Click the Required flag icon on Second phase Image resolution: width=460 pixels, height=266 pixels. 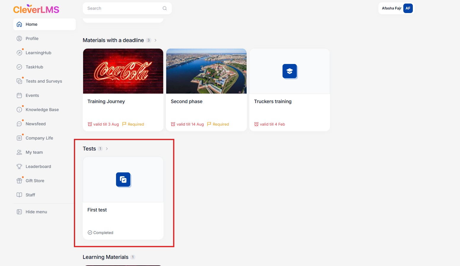click(x=209, y=124)
